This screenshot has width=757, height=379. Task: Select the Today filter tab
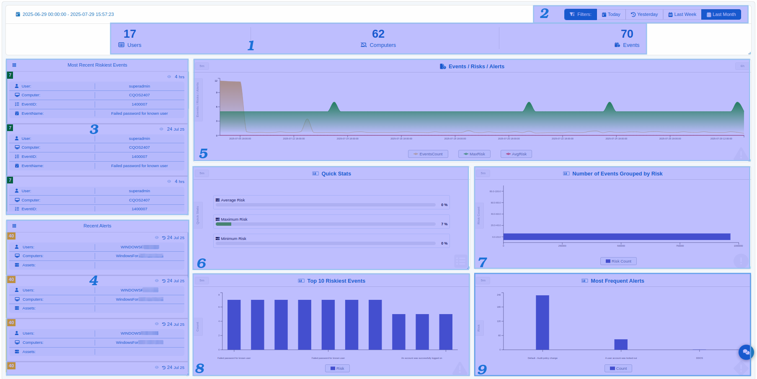click(611, 15)
